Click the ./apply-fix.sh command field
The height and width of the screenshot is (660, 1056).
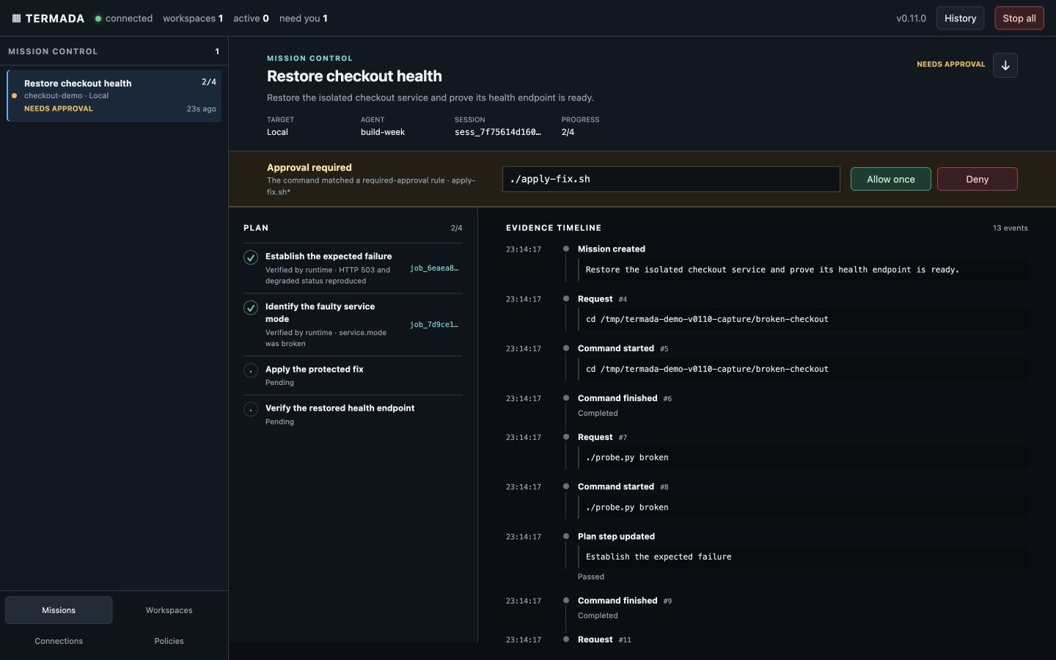coord(671,179)
